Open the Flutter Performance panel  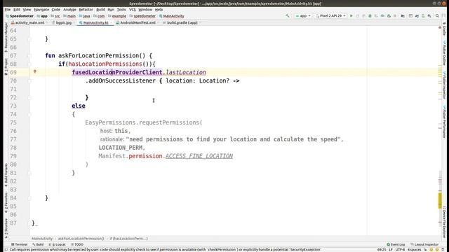pos(444,122)
